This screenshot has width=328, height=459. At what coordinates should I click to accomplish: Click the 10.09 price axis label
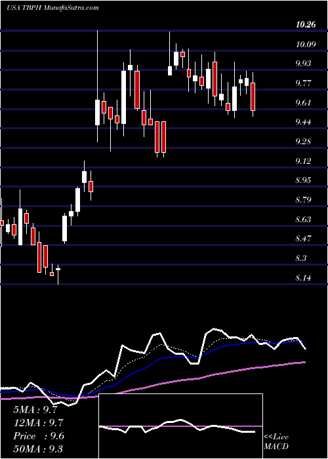306,45
